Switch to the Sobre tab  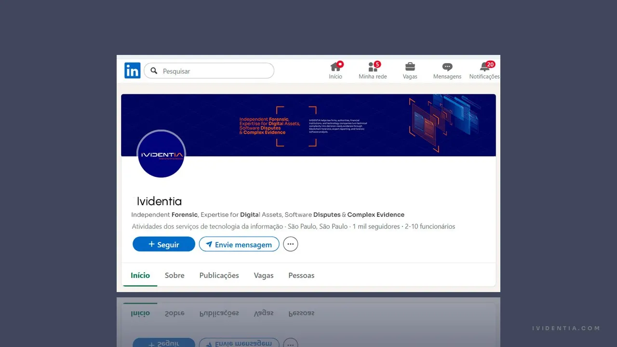174,275
